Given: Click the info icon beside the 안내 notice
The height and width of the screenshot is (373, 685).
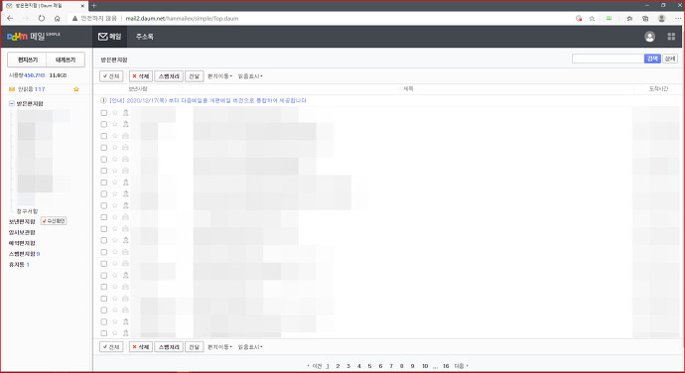Looking at the screenshot, I should tap(103, 100).
